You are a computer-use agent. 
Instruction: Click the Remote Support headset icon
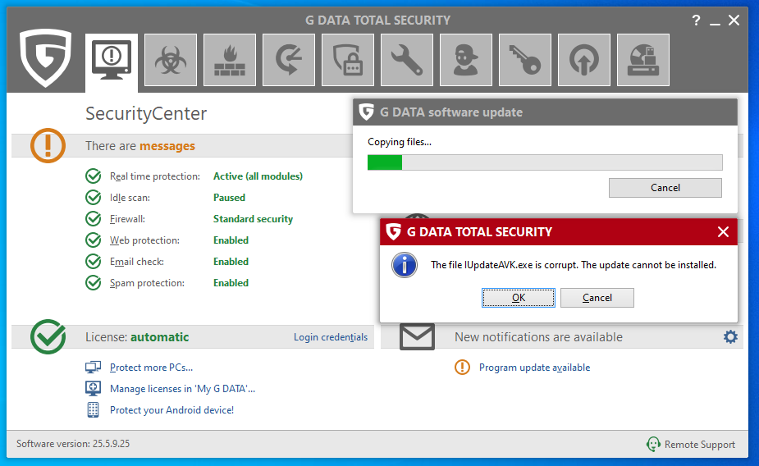[x=653, y=444]
